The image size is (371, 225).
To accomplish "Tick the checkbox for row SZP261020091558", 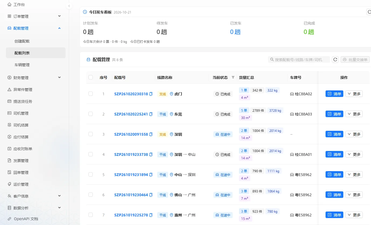I will 91,134.
